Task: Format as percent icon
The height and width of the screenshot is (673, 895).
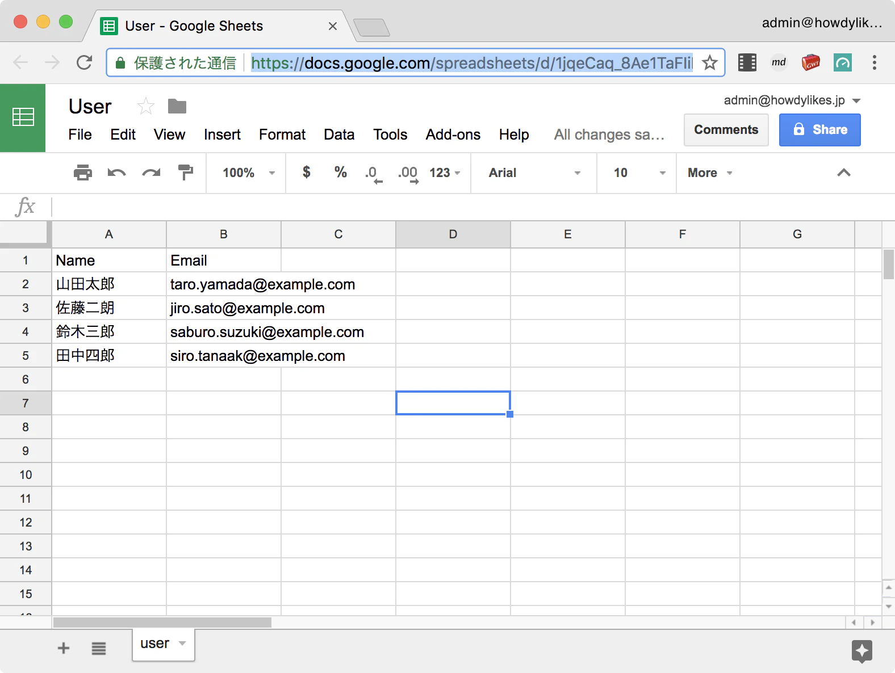Action: coord(341,172)
